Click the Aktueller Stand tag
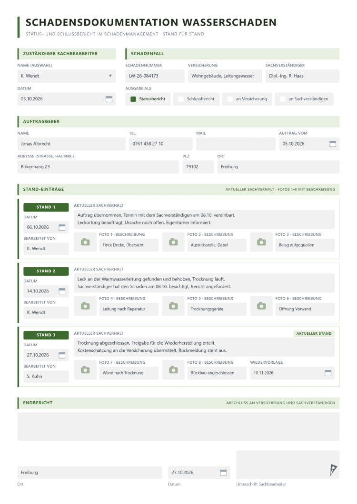Screen dimensions: 357x504 pos(314,334)
